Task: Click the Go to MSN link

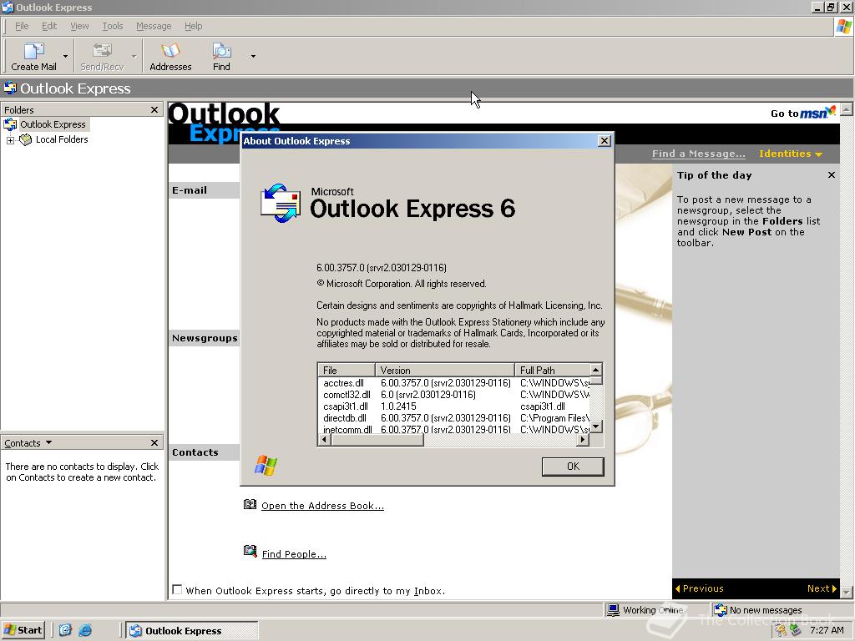Action: tap(802, 113)
